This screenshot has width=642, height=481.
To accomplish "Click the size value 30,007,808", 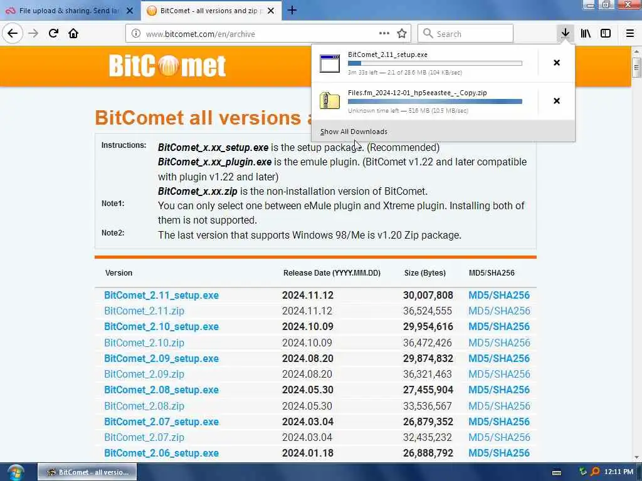I will click(428, 296).
